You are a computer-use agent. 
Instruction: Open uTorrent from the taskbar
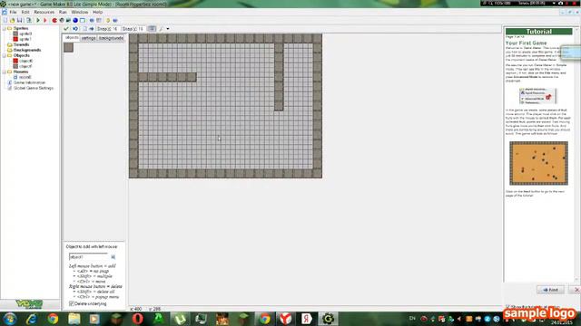(x=180, y=319)
